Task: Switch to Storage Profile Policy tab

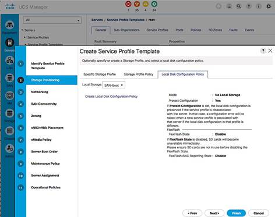Action: pos(139,74)
